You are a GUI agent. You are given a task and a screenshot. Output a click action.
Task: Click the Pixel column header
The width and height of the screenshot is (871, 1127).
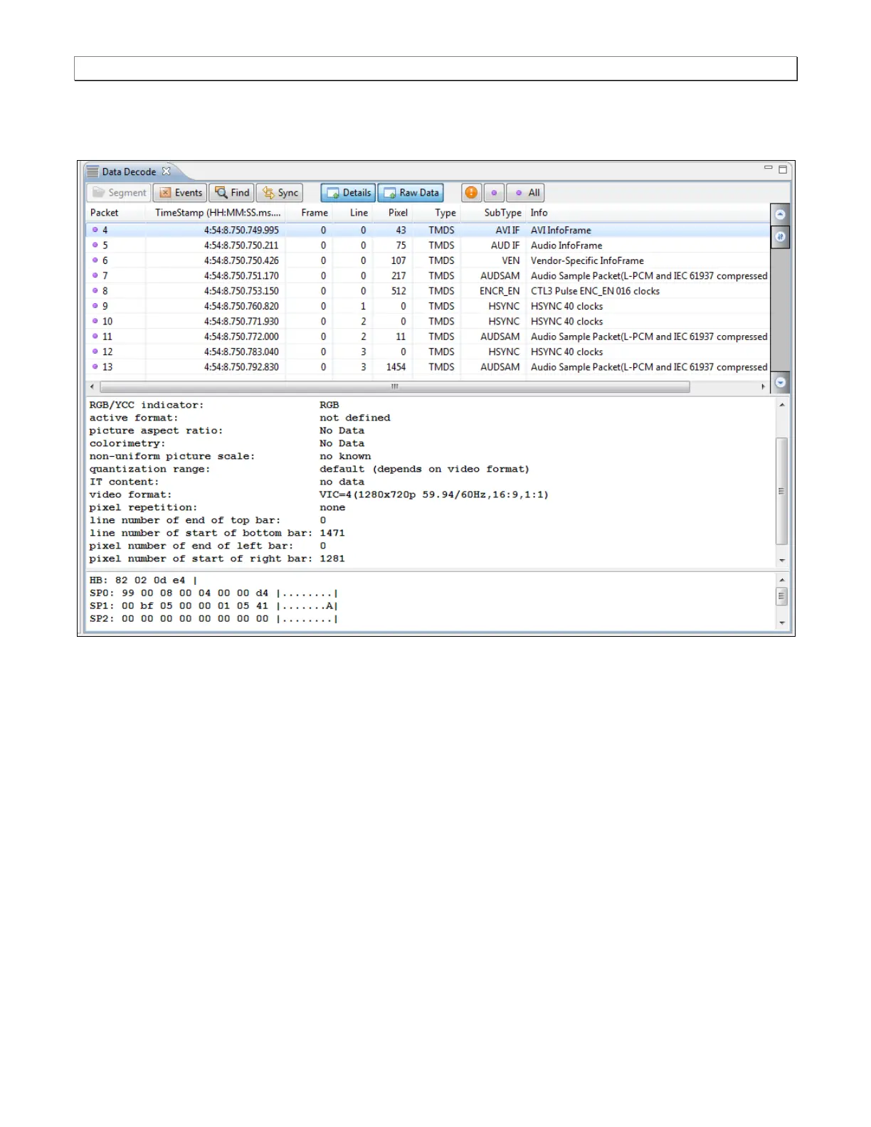coord(398,213)
